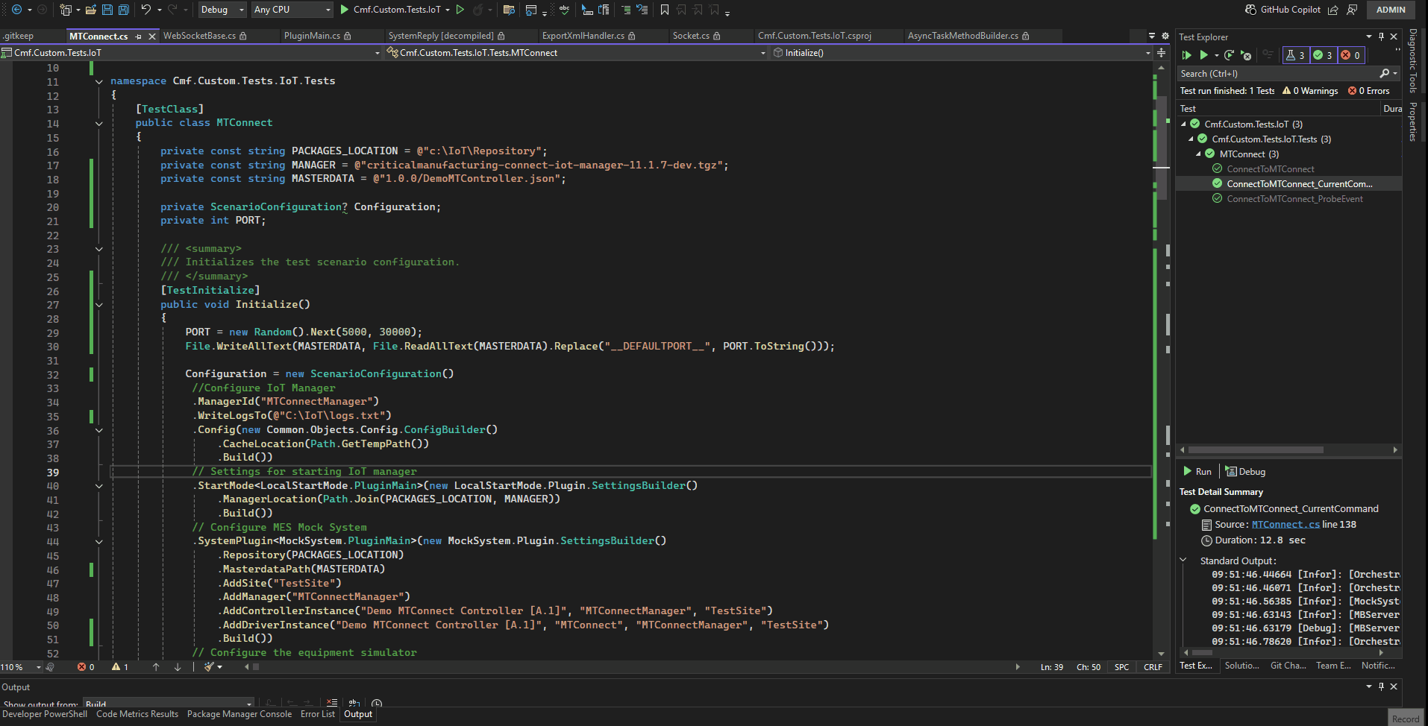The image size is (1428, 726).
Task: Collapse the MTConnect (3) test class node
Action: click(1198, 154)
